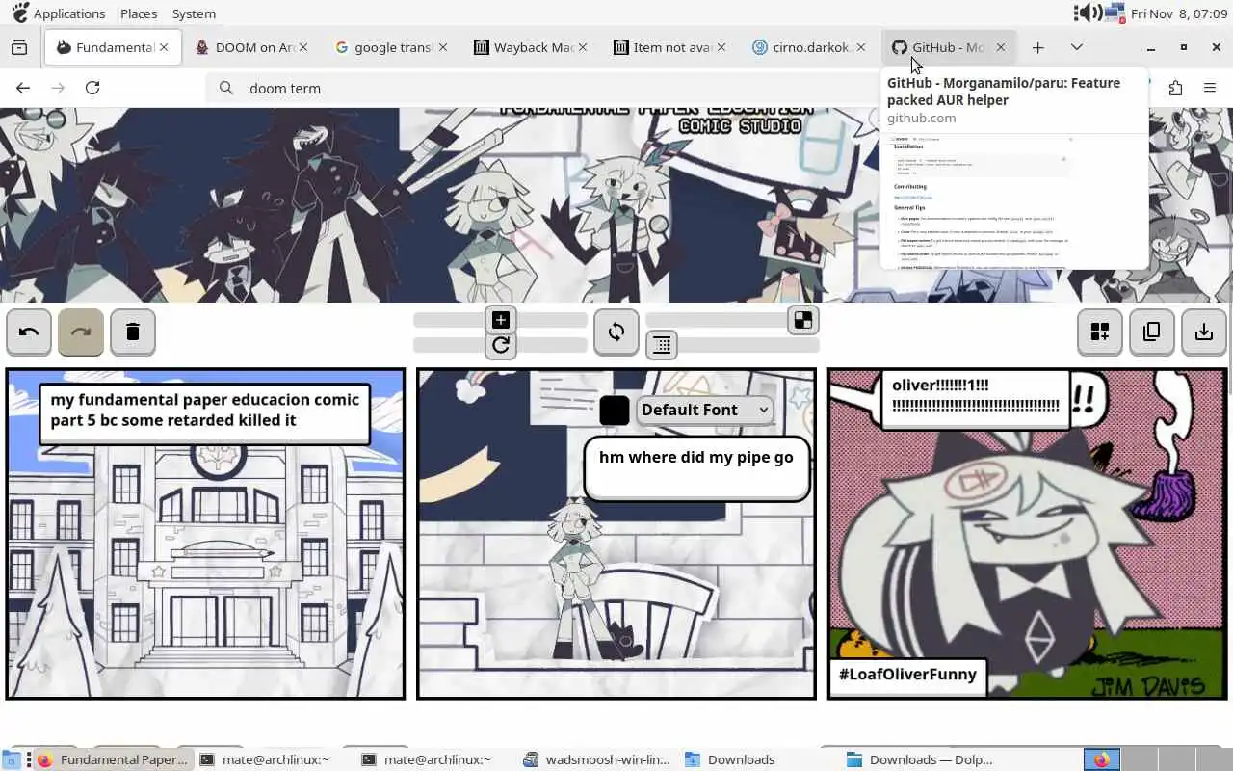The image size is (1233, 771).
Task: Switch to the cirno.darkok tab
Action: click(809, 47)
